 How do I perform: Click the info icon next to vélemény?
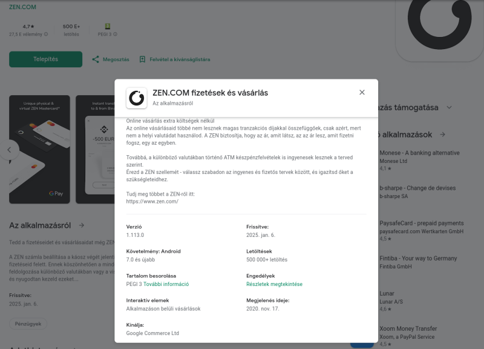46,35
